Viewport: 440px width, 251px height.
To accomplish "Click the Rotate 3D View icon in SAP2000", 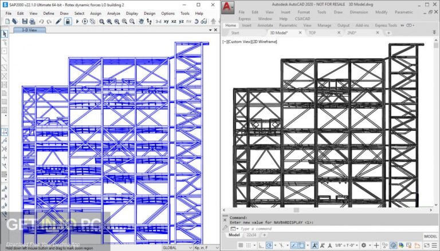I will pyautogui.click(x=197, y=21).
